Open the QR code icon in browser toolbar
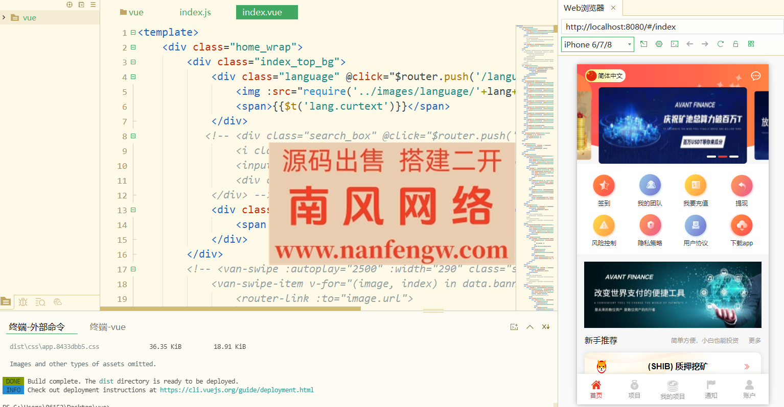Screen dimensions: 784x407 coord(751,44)
